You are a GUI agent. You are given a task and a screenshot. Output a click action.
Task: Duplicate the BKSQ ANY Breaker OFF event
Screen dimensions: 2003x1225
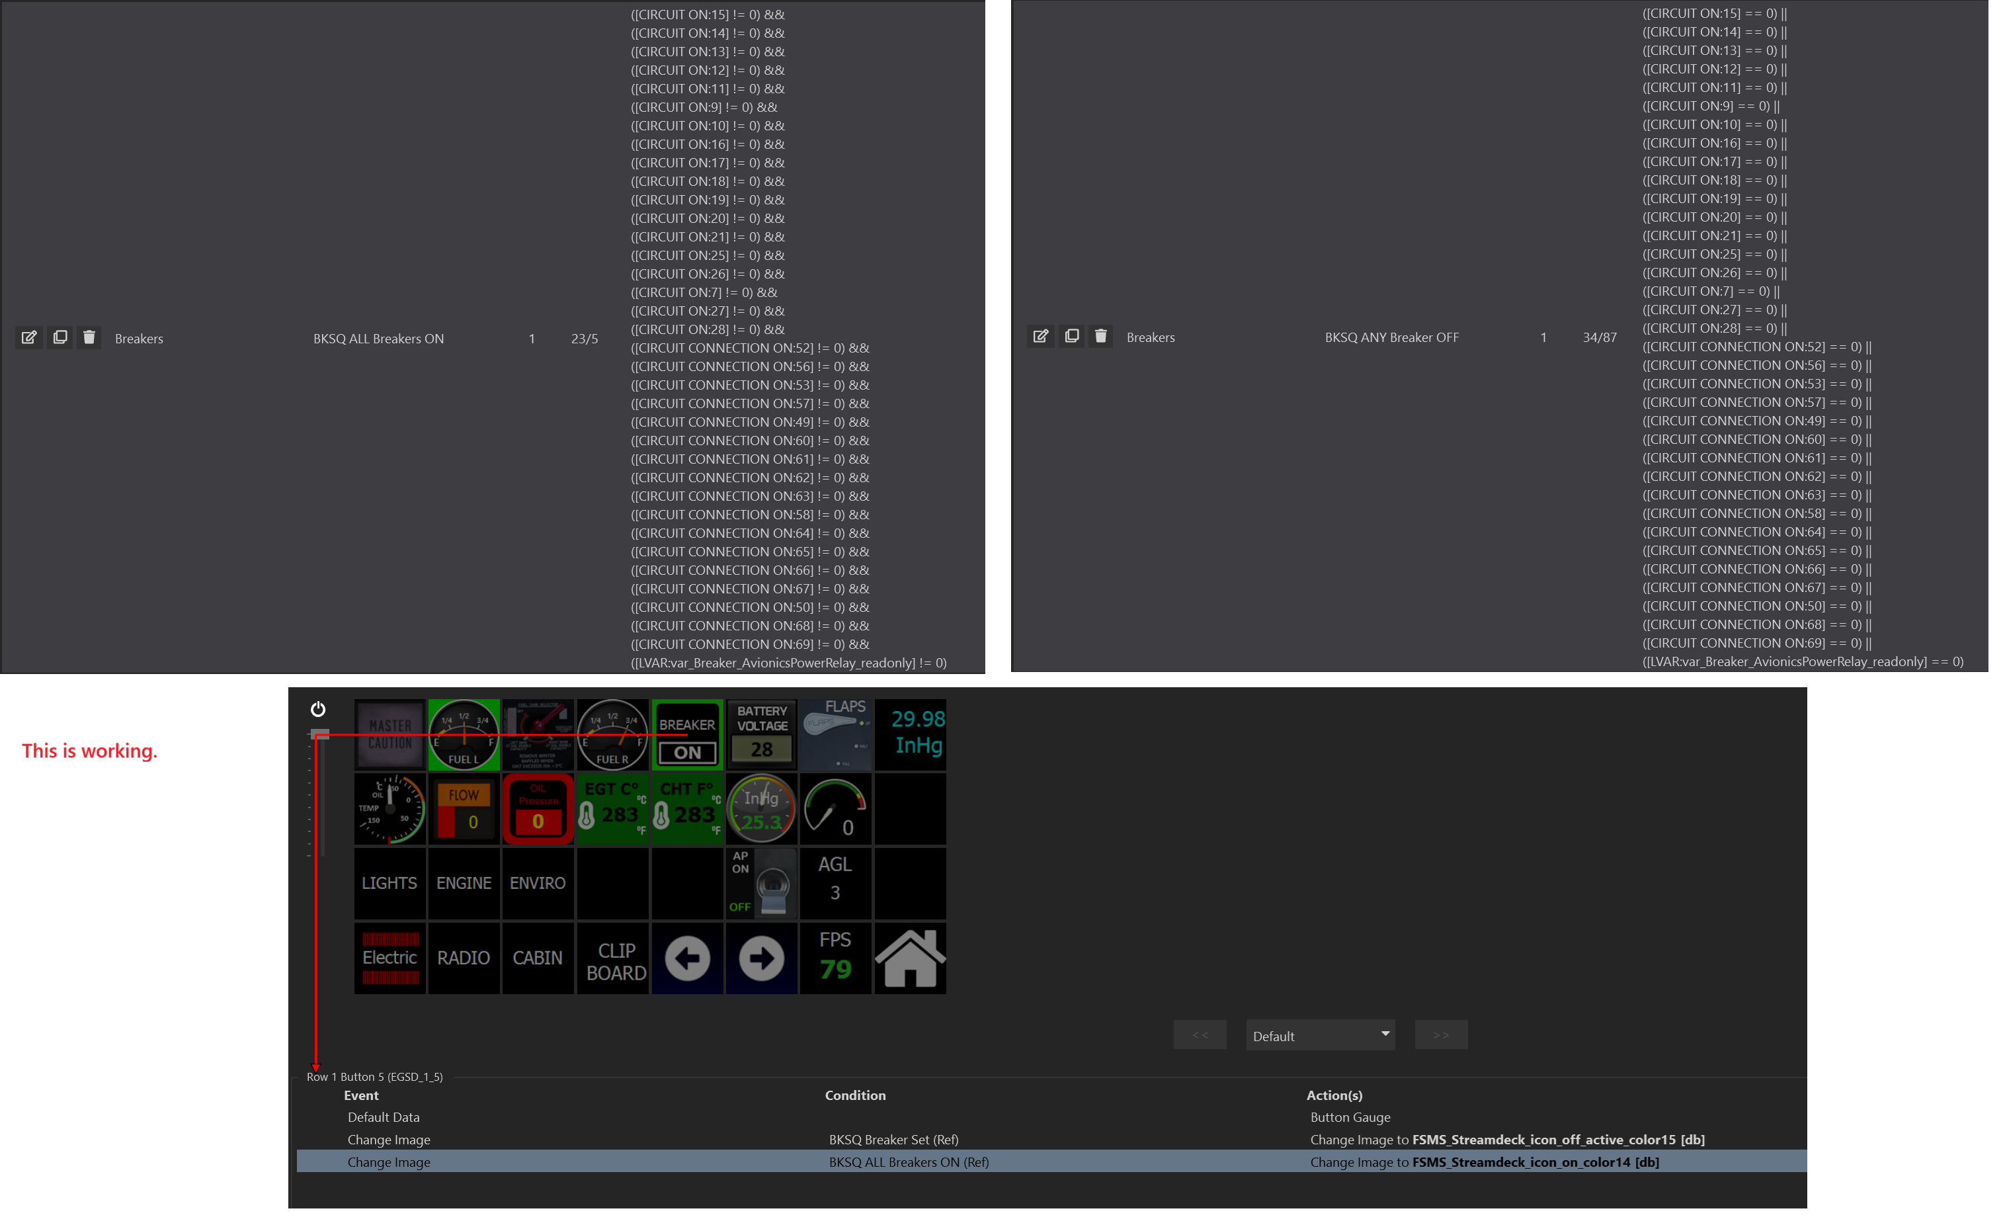(x=1071, y=336)
